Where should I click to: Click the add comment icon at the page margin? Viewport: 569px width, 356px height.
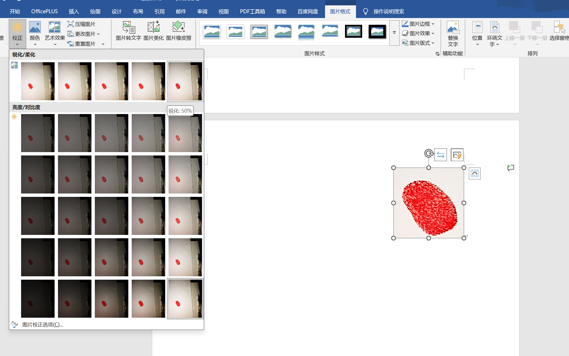(510, 168)
